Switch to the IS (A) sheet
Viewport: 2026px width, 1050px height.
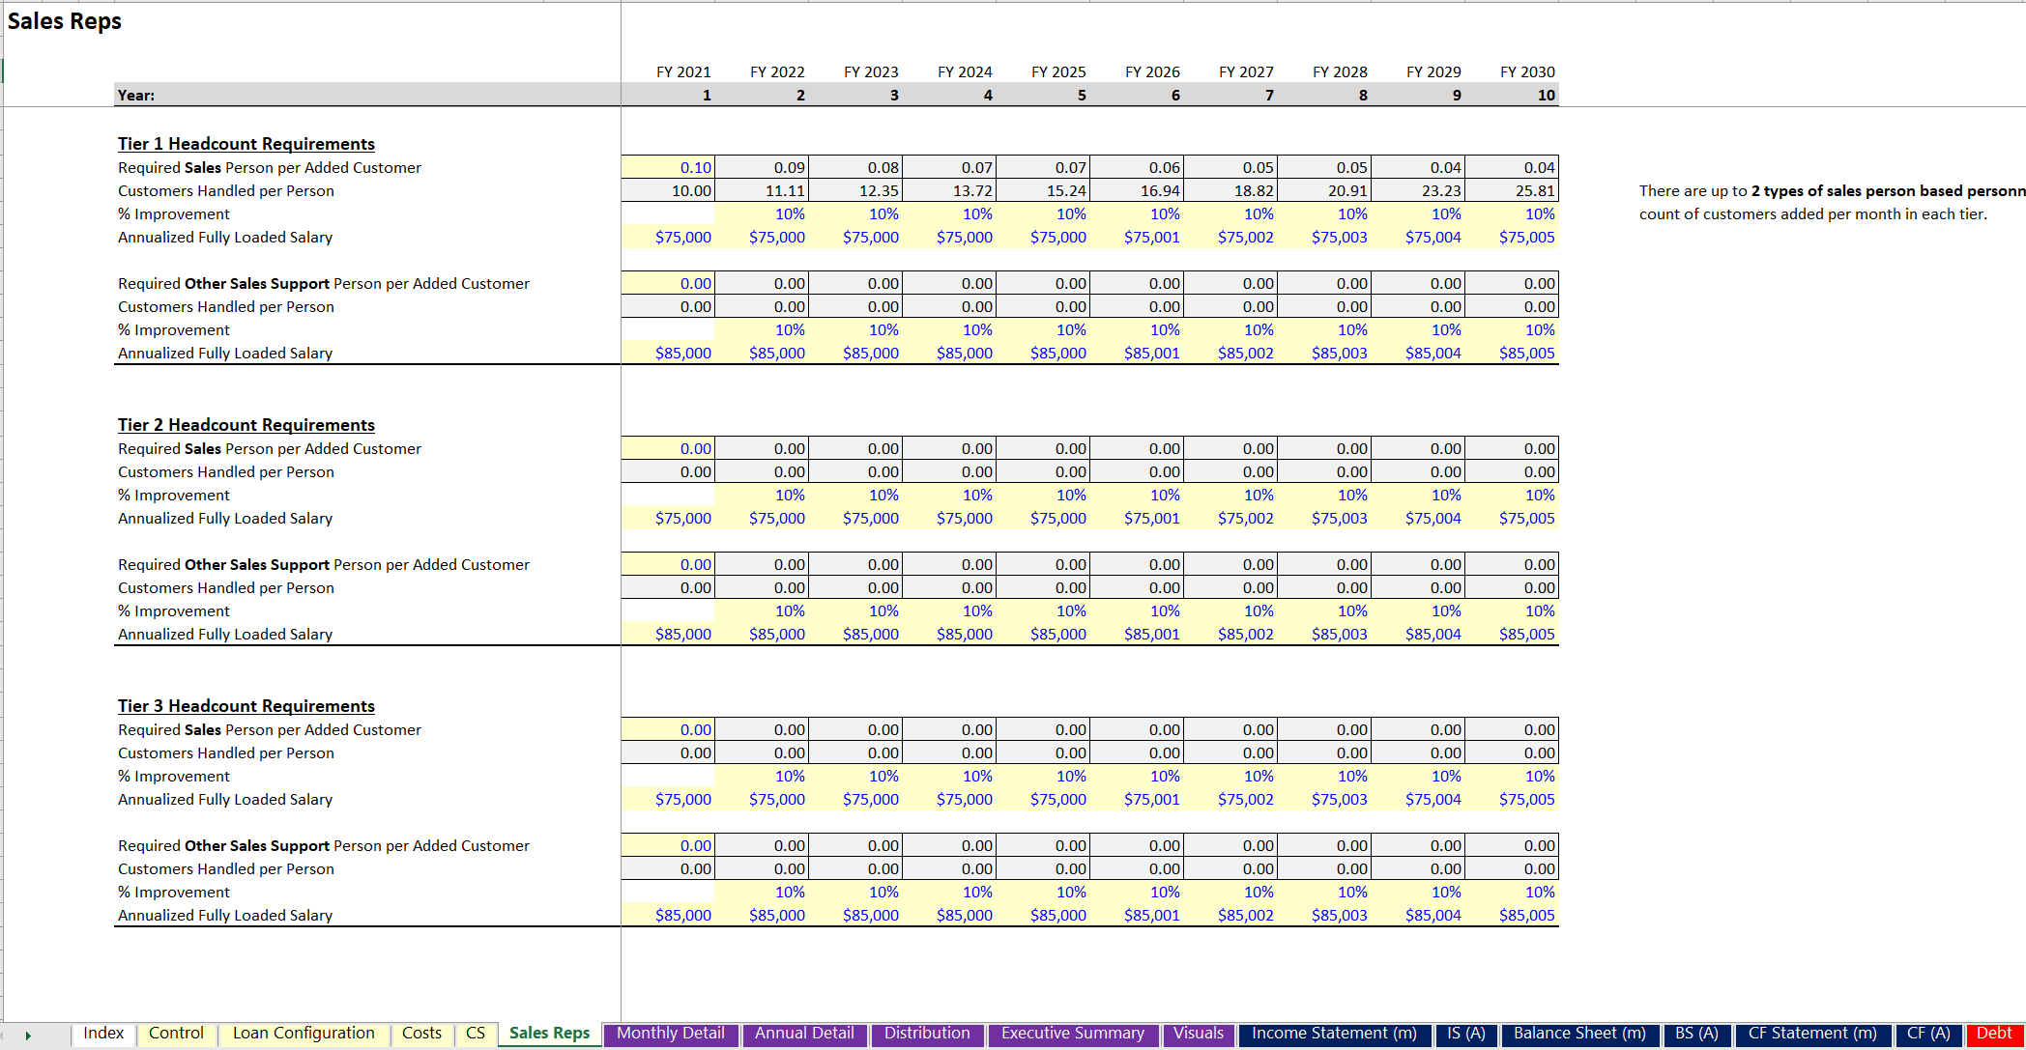1465,1033
